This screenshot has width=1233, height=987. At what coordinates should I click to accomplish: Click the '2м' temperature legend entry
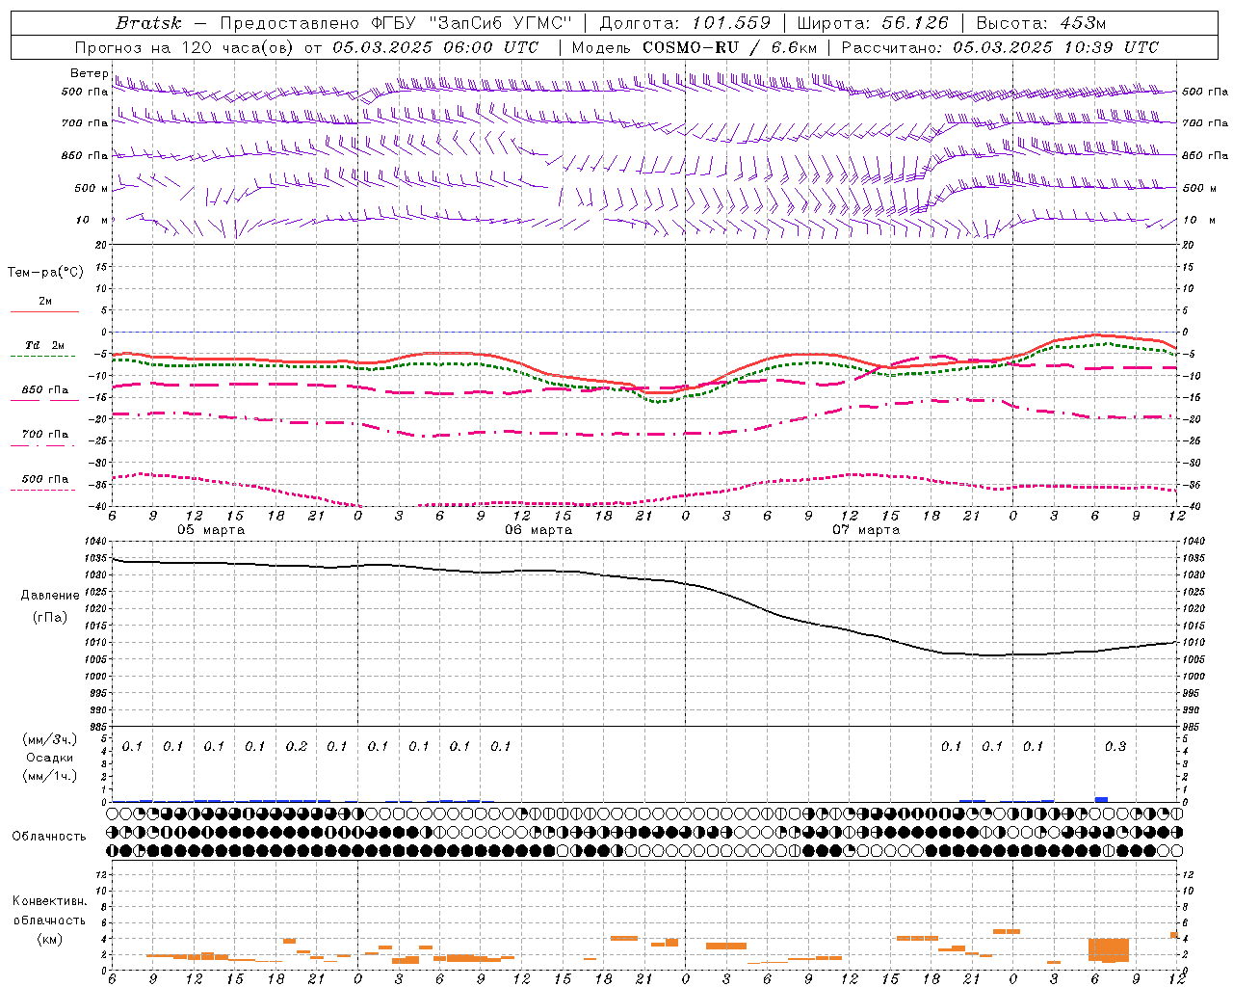(x=45, y=301)
